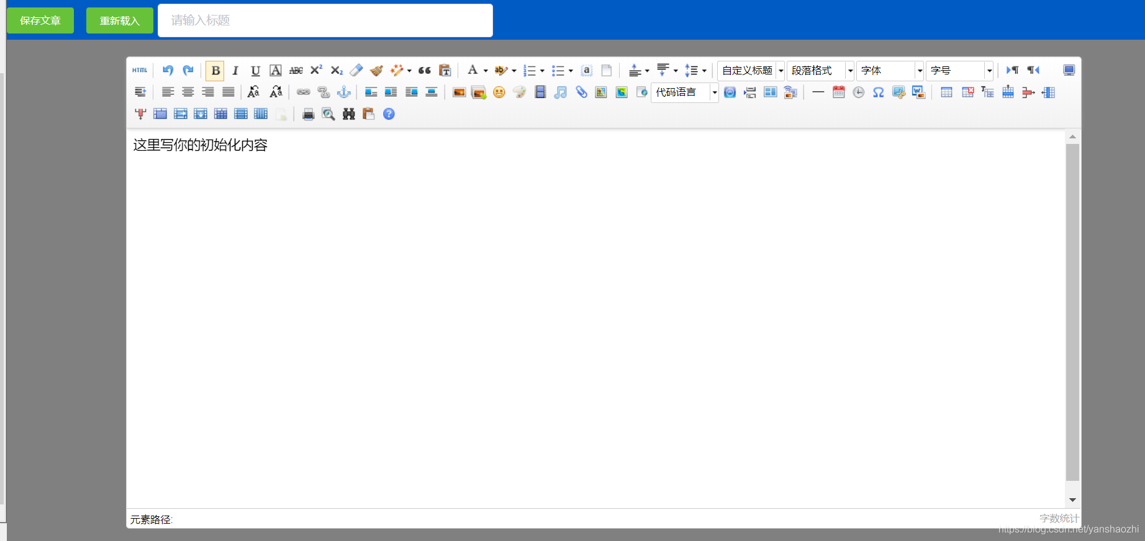Insert music with note icon
This screenshot has width=1145, height=541.
(560, 92)
